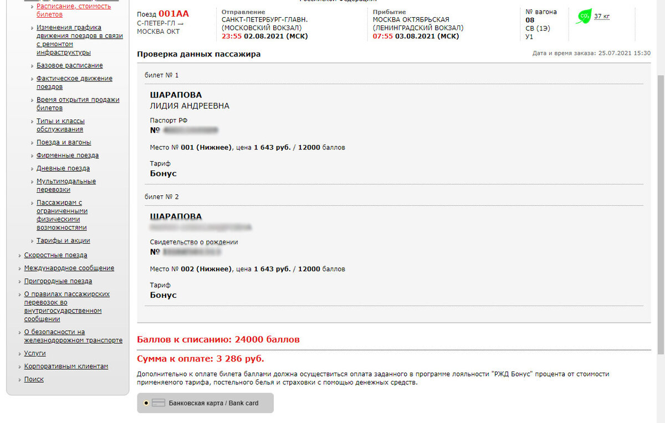Go to Базовое расписание
Image resolution: width=665 pixels, height=423 pixels.
tap(70, 65)
